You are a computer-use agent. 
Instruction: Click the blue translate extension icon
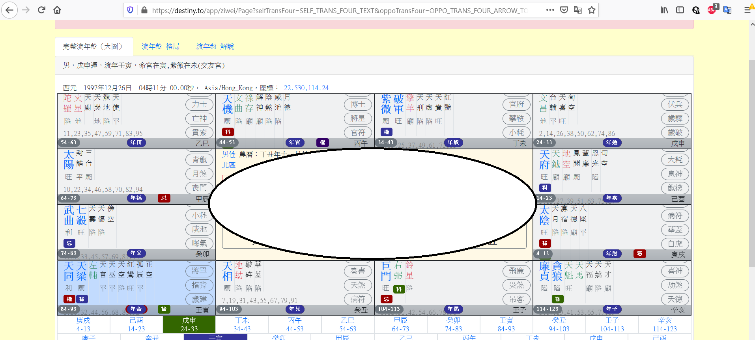pyautogui.click(x=727, y=10)
